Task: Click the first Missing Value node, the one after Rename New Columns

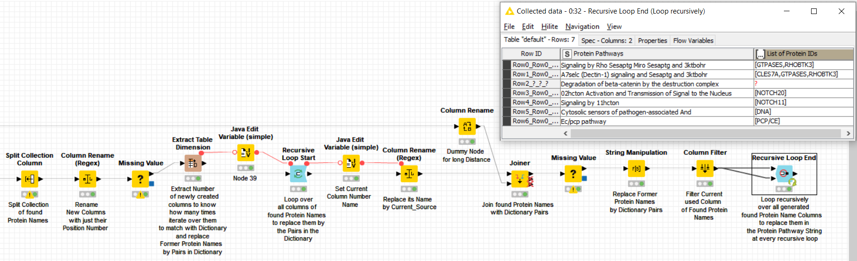Action: (x=140, y=179)
